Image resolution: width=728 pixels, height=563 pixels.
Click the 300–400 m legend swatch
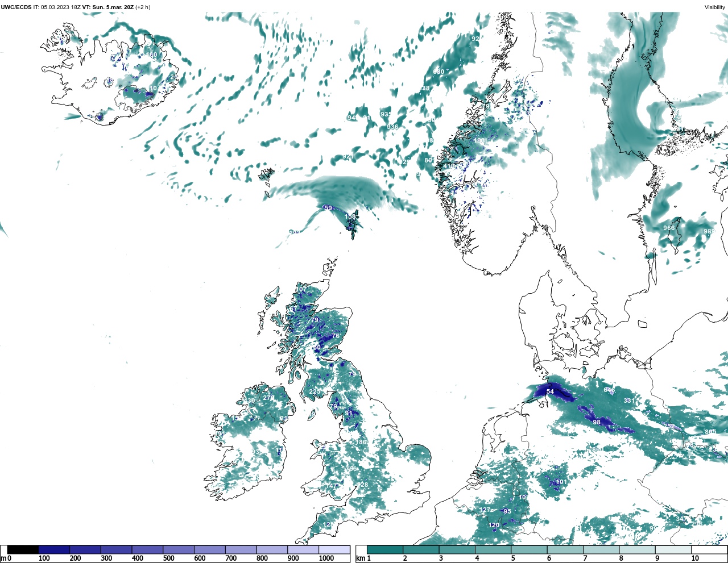116,550
